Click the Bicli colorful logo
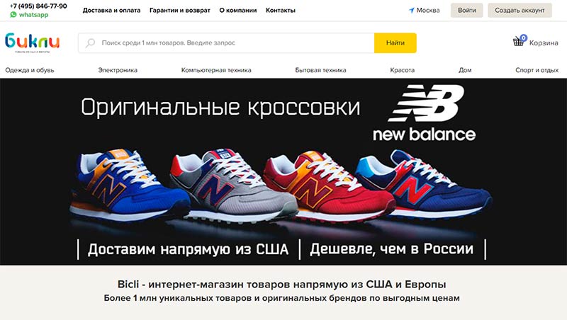Viewport: 567px width, 320px height. (x=32, y=42)
